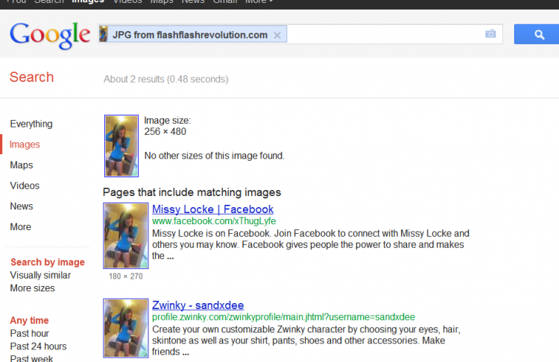The width and height of the screenshot is (559, 362).
Task: Click the profile.zwinky.com URL text
Action: pyautogui.click(x=283, y=317)
